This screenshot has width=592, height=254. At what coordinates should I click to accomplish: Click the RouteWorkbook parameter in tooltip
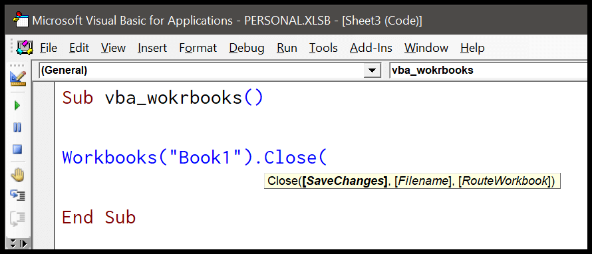(505, 181)
